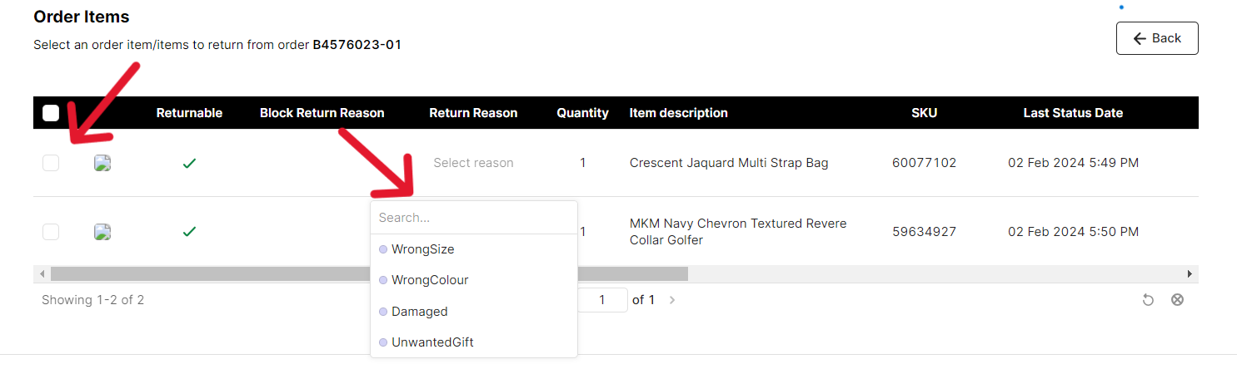Choose WrongColour from the reason list
The image size is (1237, 369).
(x=430, y=280)
